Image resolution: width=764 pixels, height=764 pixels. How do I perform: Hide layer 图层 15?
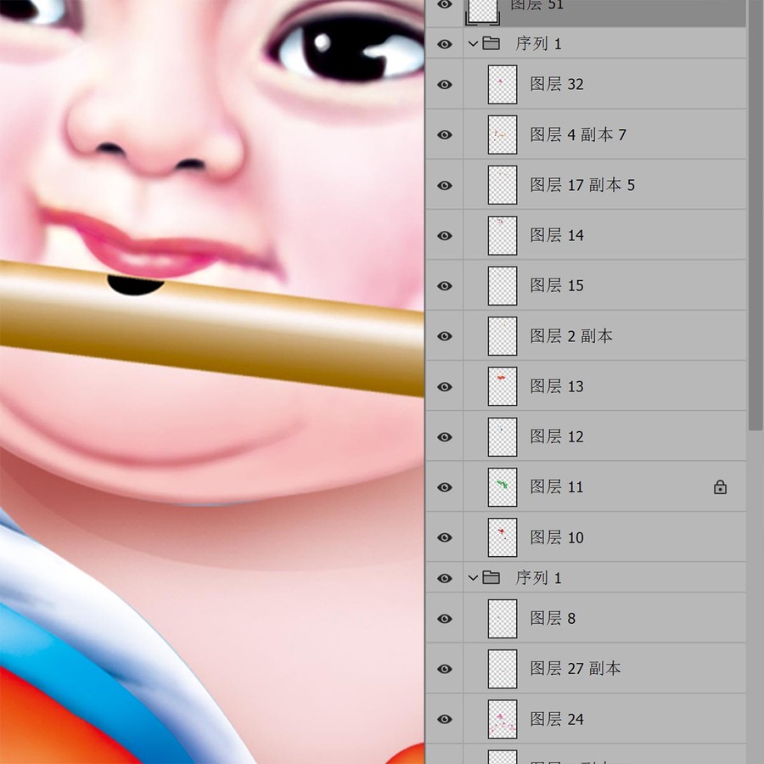(x=444, y=285)
